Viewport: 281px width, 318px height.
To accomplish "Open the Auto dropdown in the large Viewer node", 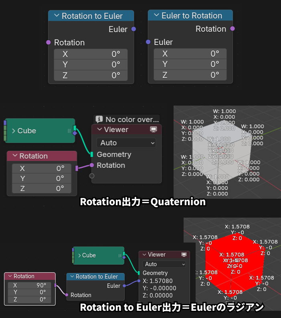I will [x=126, y=143].
